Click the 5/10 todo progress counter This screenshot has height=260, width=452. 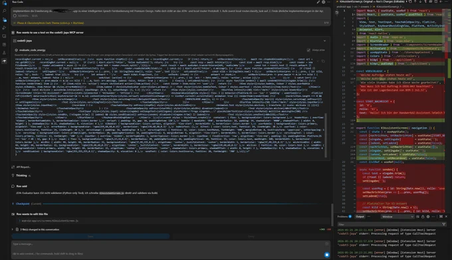326,23
